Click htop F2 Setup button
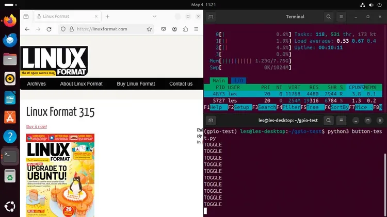This screenshot has width=387, height=217. 240,107
